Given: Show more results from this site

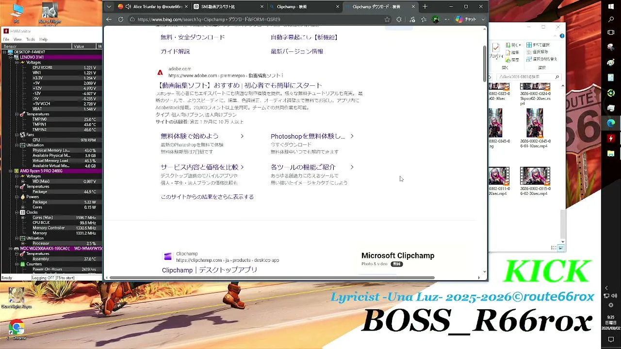Looking at the screenshot, I should pos(207,197).
